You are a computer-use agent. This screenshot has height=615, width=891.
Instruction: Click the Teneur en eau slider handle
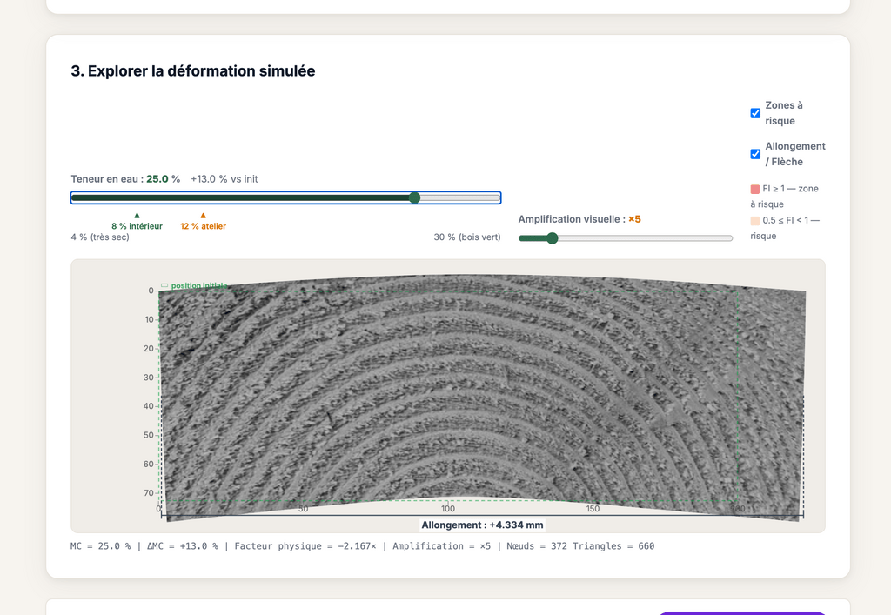tap(414, 197)
